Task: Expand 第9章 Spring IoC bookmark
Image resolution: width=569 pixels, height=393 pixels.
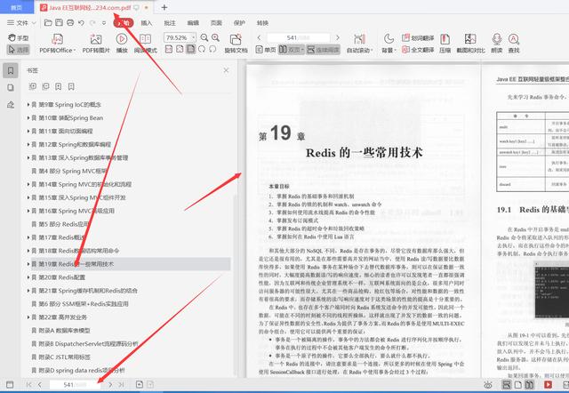Action: 28,105
